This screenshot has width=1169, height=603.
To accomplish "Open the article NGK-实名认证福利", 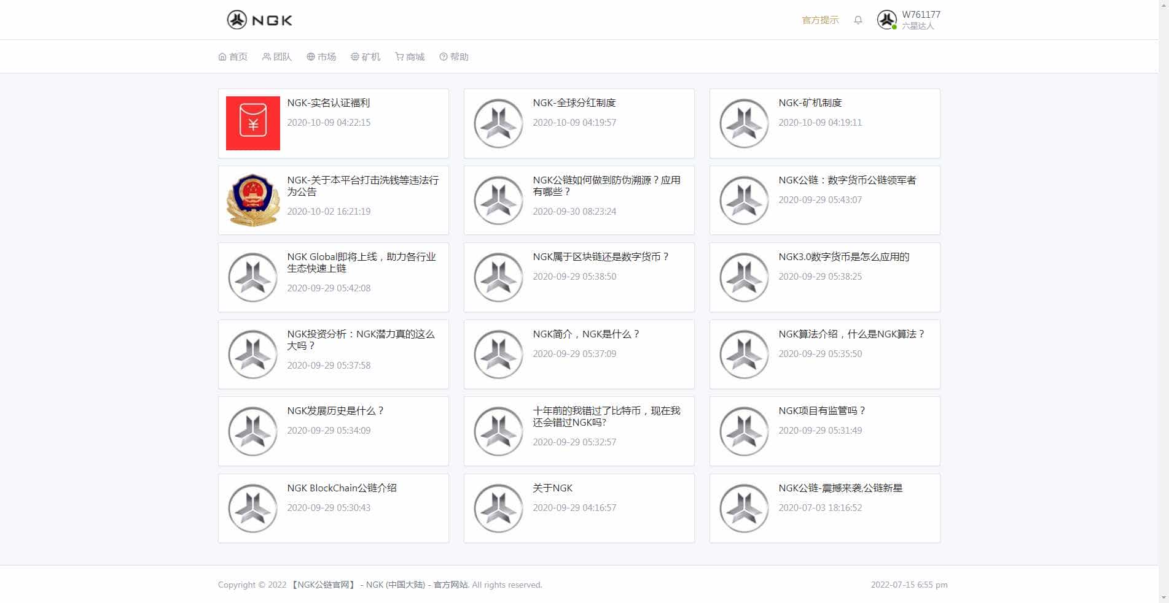I will (329, 103).
